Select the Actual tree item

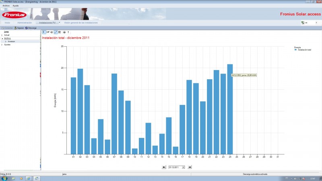[6, 35]
